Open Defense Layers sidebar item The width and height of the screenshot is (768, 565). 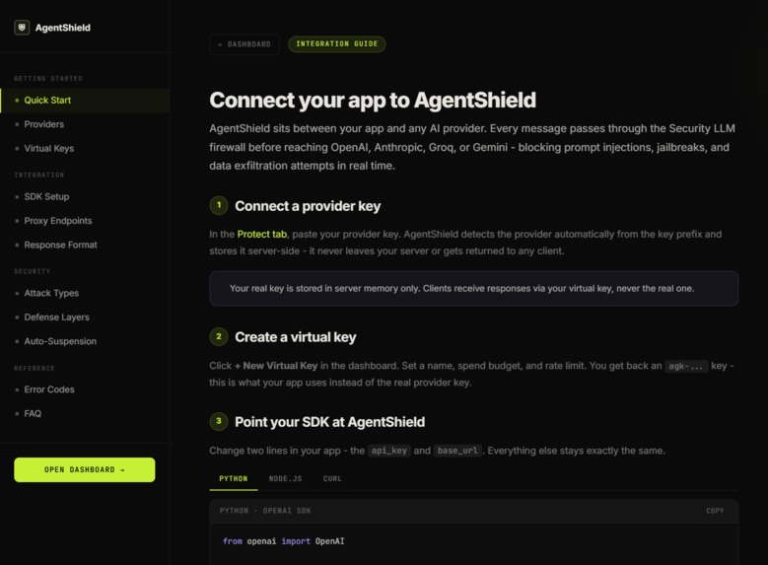(x=85, y=318)
